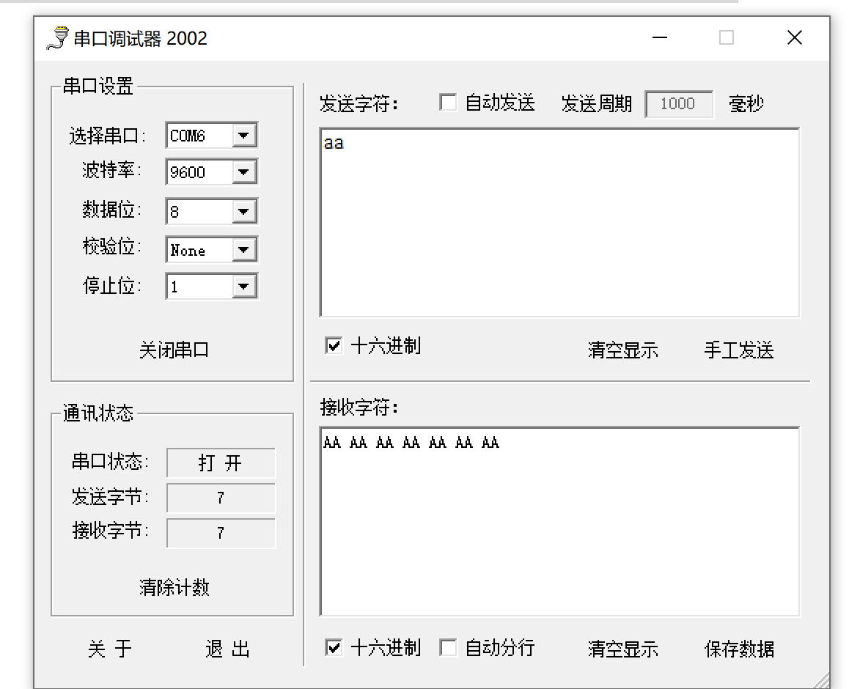Screen dimensions: 849x689
Task: Click the 关于 button
Action: point(109,649)
